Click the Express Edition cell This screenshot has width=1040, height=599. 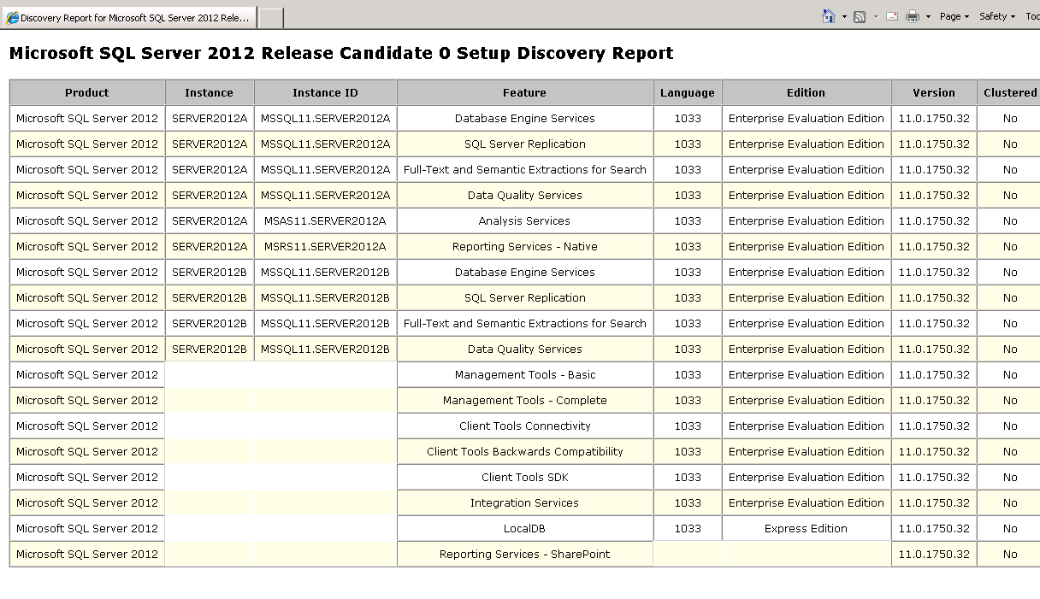tap(806, 528)
